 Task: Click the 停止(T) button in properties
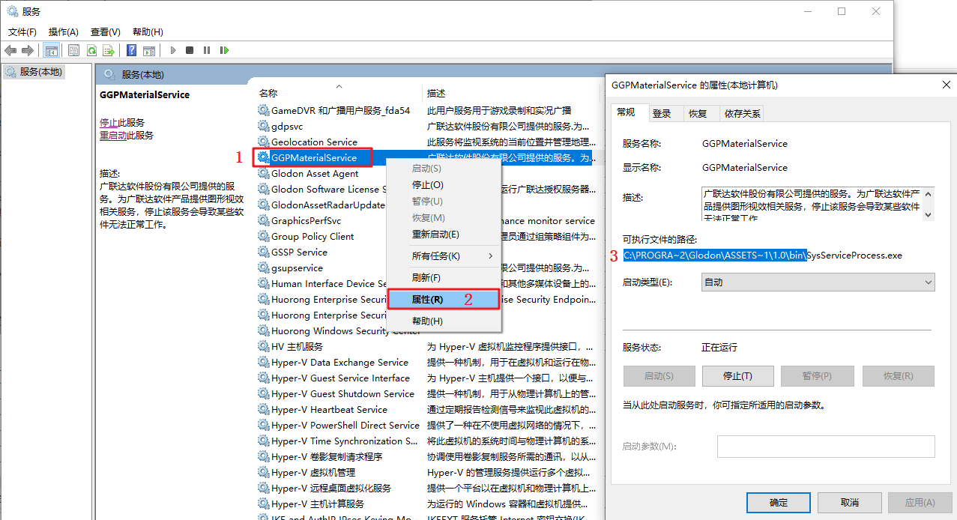coord(737,376)
